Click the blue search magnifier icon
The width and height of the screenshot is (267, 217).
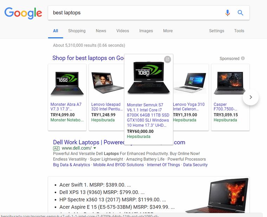[x=240, y=13]
